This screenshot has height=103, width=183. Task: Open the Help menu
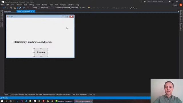tap(77, 5)
